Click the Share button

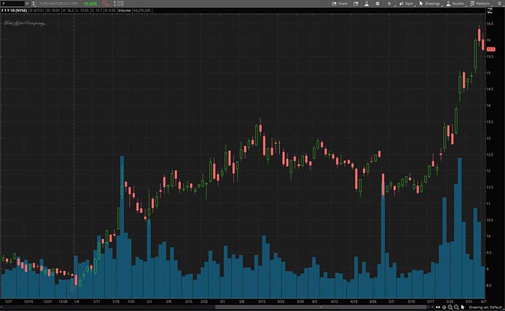point(339,3)
